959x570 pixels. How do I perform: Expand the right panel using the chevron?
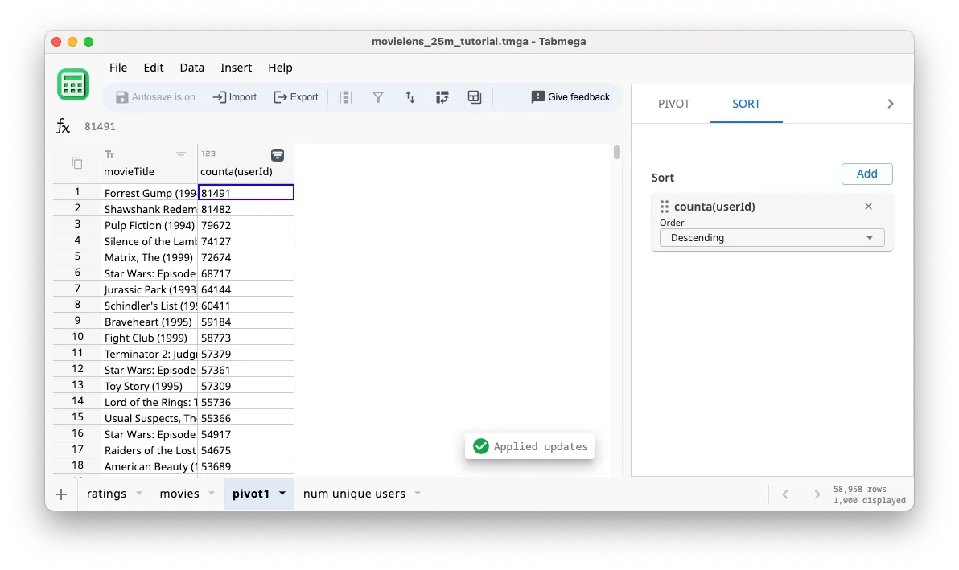[x=890, y=103]
